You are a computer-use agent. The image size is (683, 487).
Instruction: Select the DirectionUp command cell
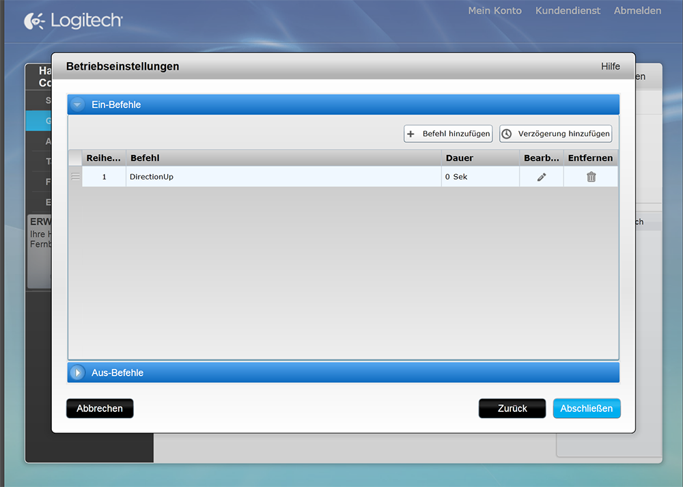click(283, 177)
